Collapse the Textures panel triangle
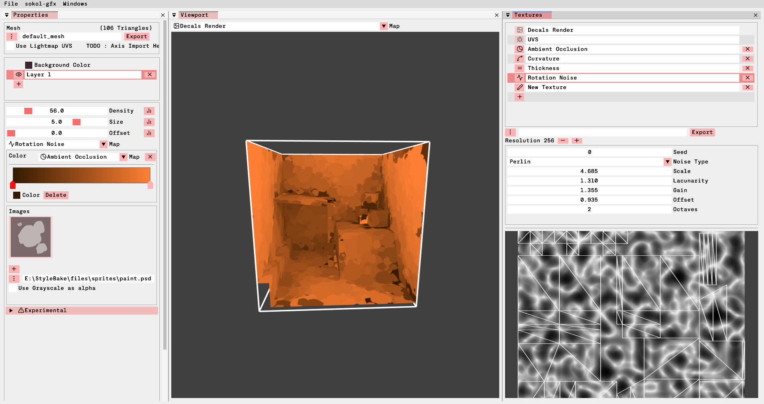The width and height of the screenshot is (764, 404). click(508, 15)
